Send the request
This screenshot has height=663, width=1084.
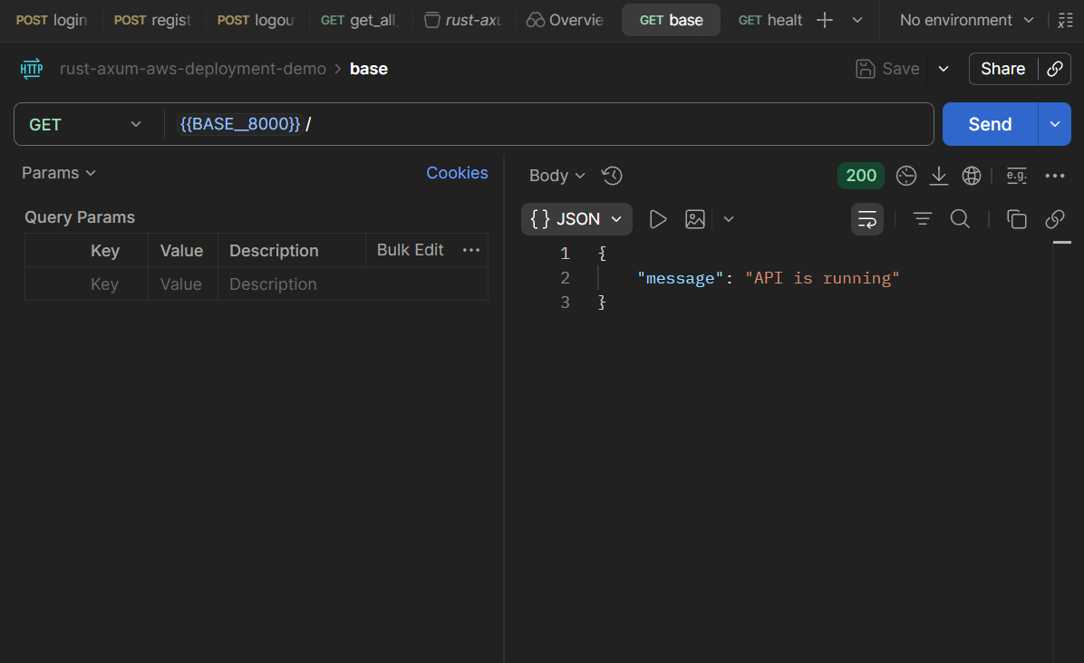click(x=990, y=124)
